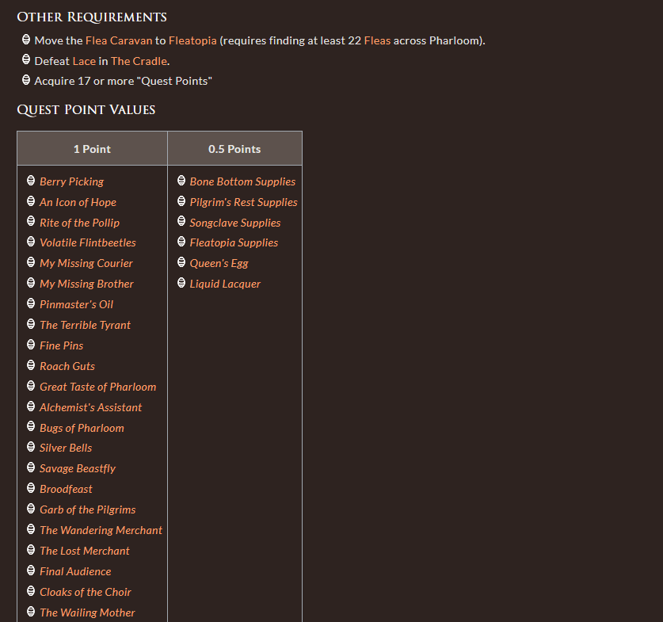Image resolution: width=663 pixels, height=622 pixels.
Task: Open Bone Bottom Supplies quest
Action: 242,181
